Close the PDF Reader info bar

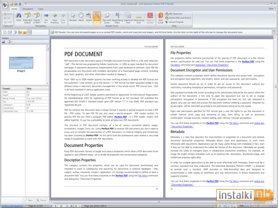[274, 31]
